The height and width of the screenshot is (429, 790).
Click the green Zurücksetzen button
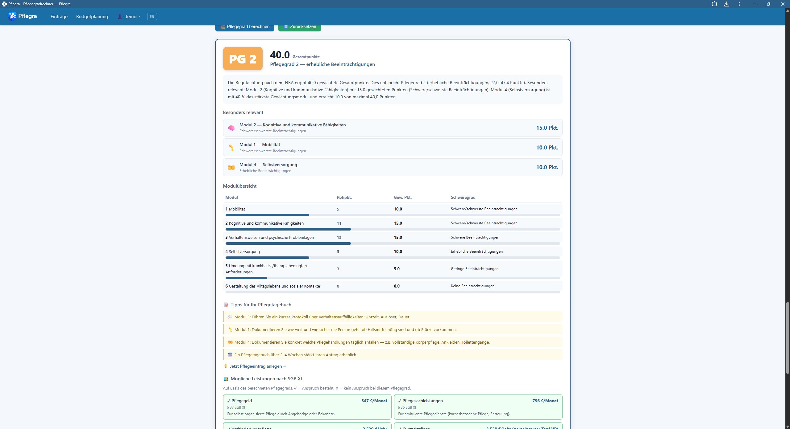tap(300, 27)
